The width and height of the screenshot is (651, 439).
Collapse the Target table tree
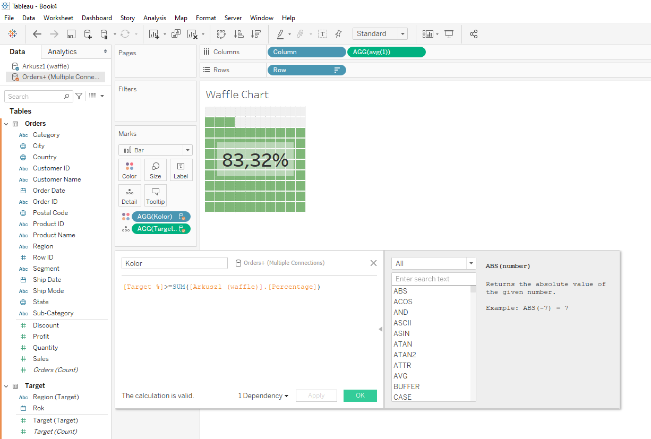pos(6,386)
